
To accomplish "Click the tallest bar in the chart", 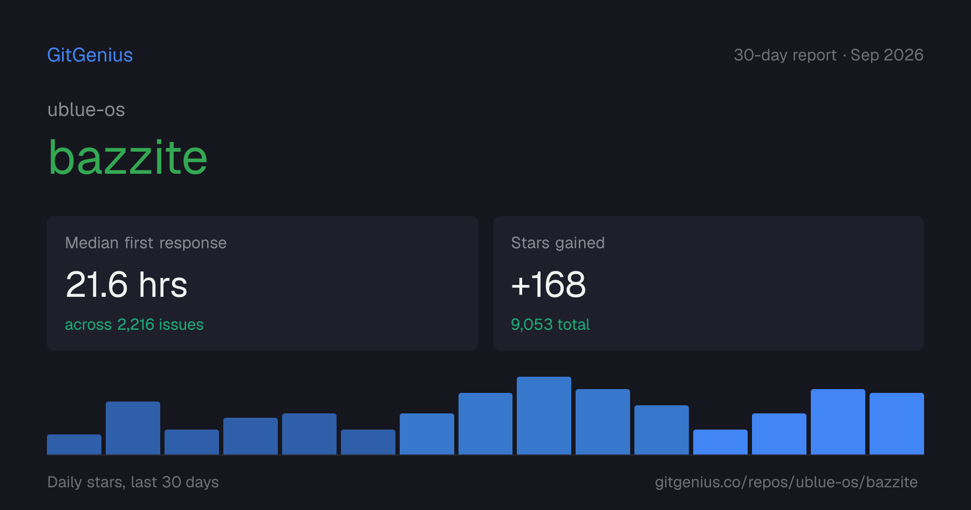I will (544, 416).
